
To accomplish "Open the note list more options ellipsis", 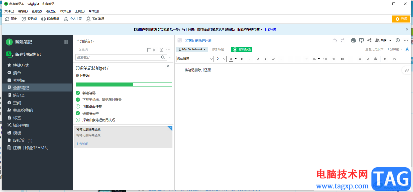I will click(x=168, y=50).
